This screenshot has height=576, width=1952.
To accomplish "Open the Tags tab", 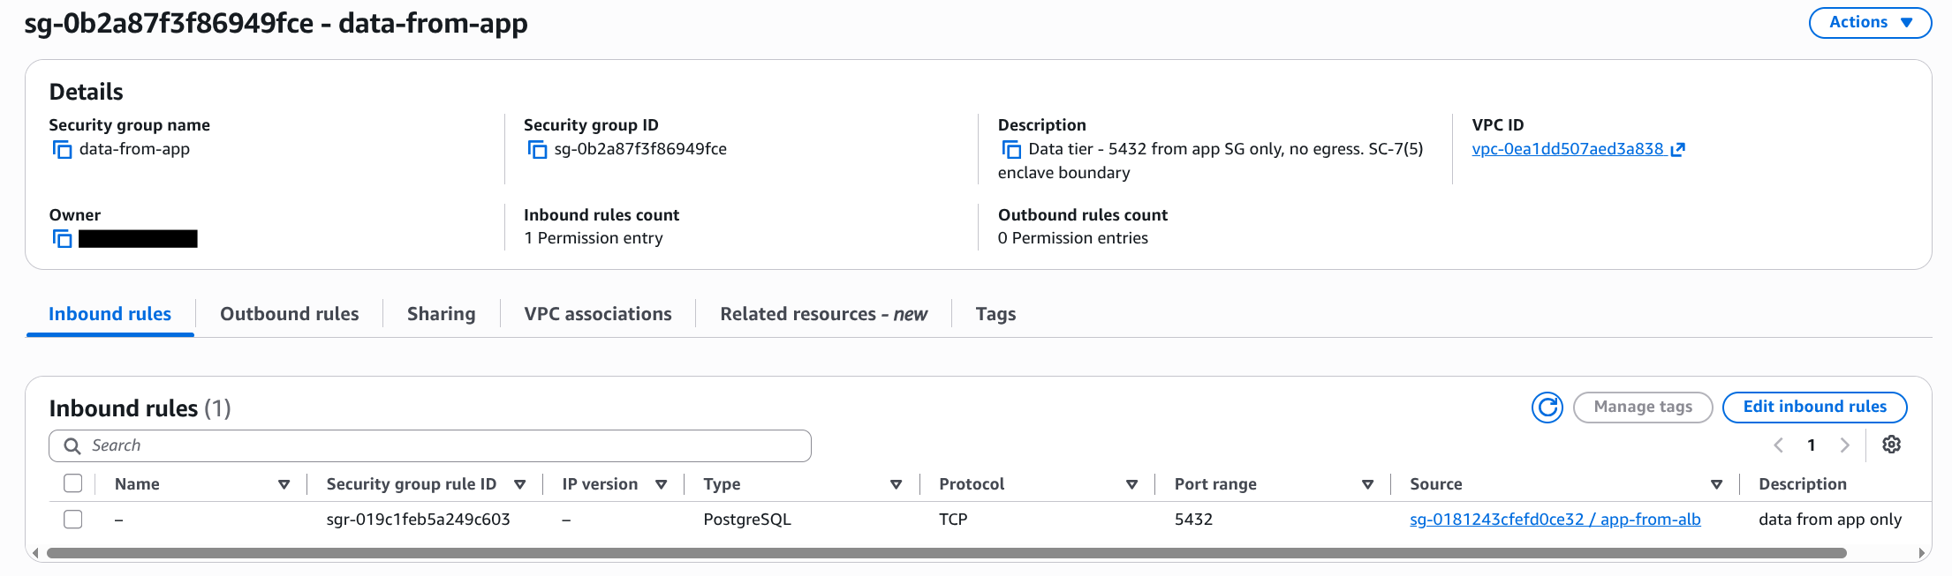I will [x=995, y=314].
